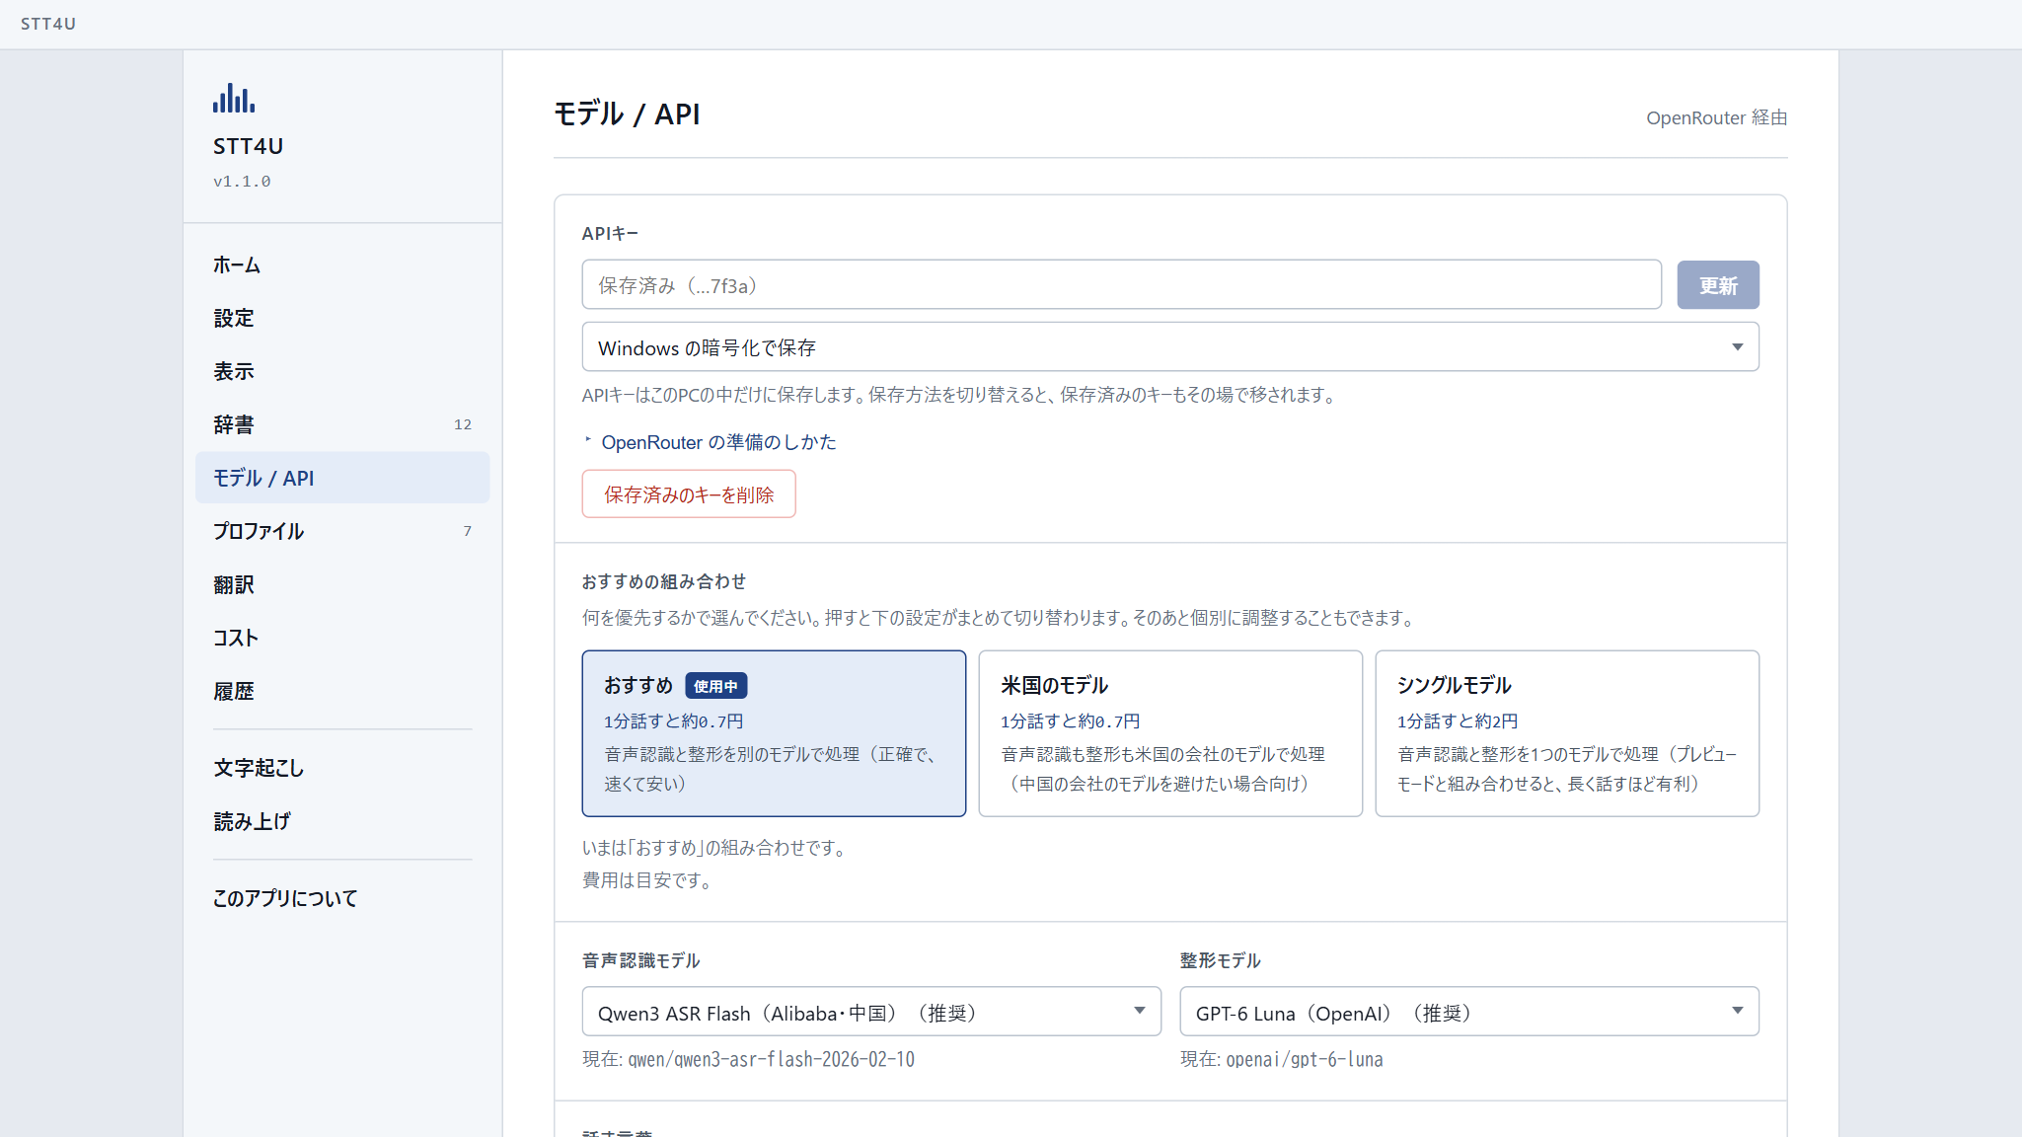Show the 履歴 page
This screenshot has width=2022, height=1137.
342,691
